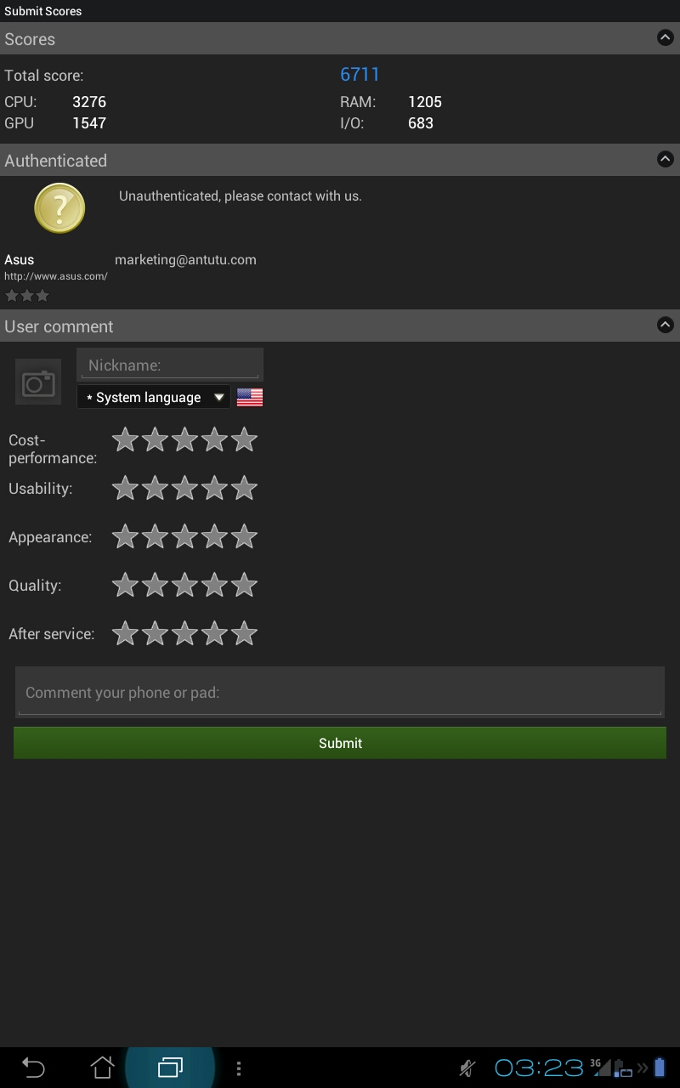
Task: Rate Cost-performance three stars
Action: [x=184, y=439]
